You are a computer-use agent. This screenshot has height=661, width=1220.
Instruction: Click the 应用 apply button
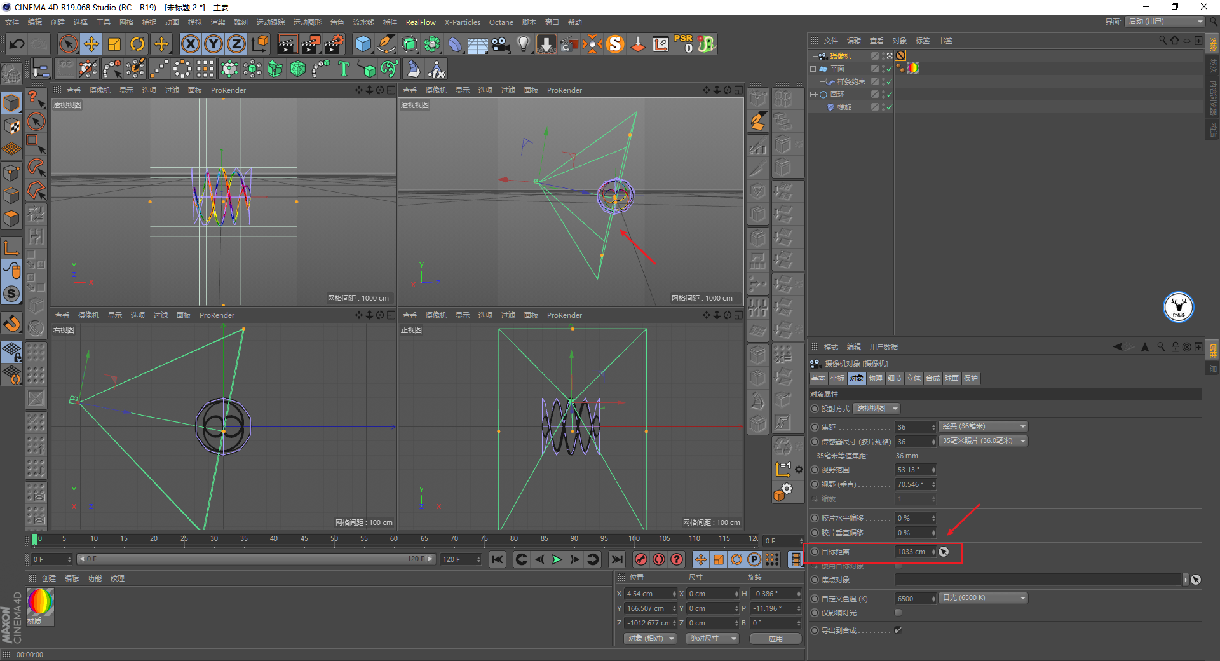pyautogui.click(x=775, y=639)
